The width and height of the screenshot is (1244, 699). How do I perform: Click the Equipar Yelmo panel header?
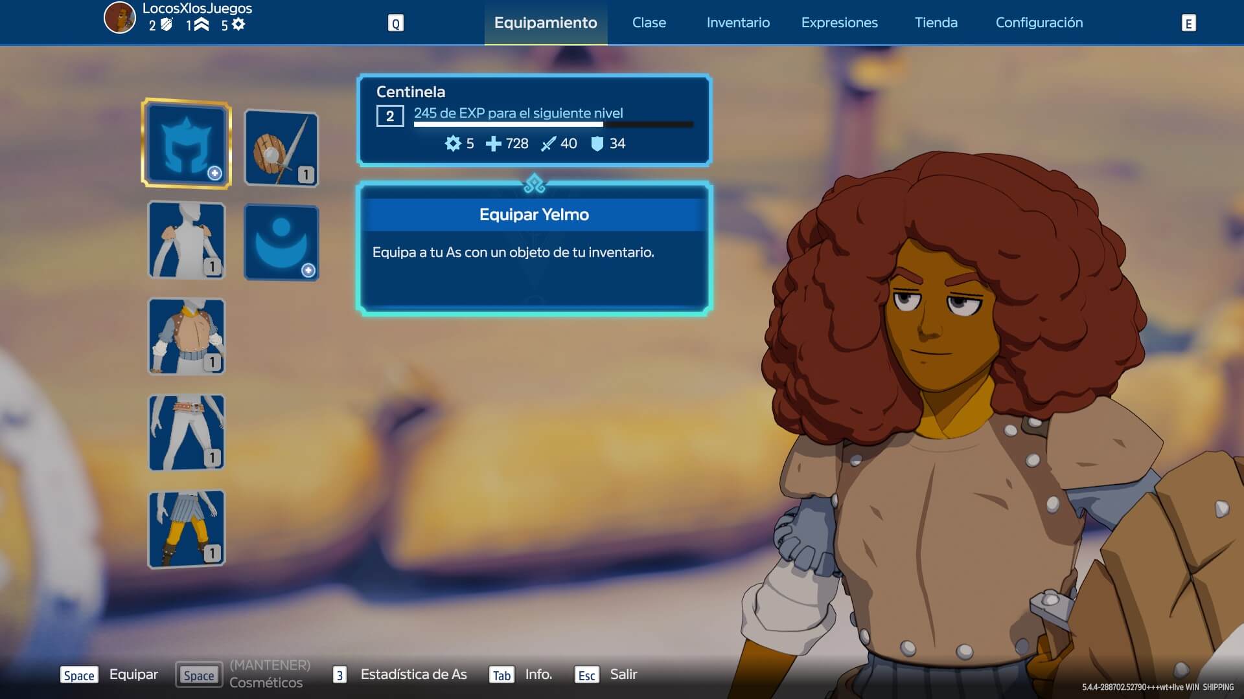pos(534,215)
